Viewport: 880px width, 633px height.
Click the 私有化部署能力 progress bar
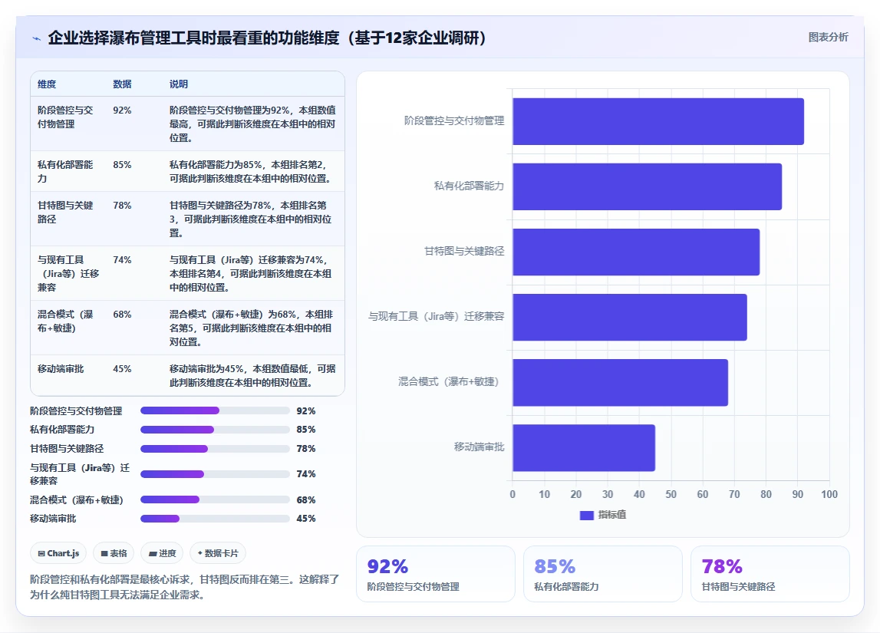[x=215, y=430]
